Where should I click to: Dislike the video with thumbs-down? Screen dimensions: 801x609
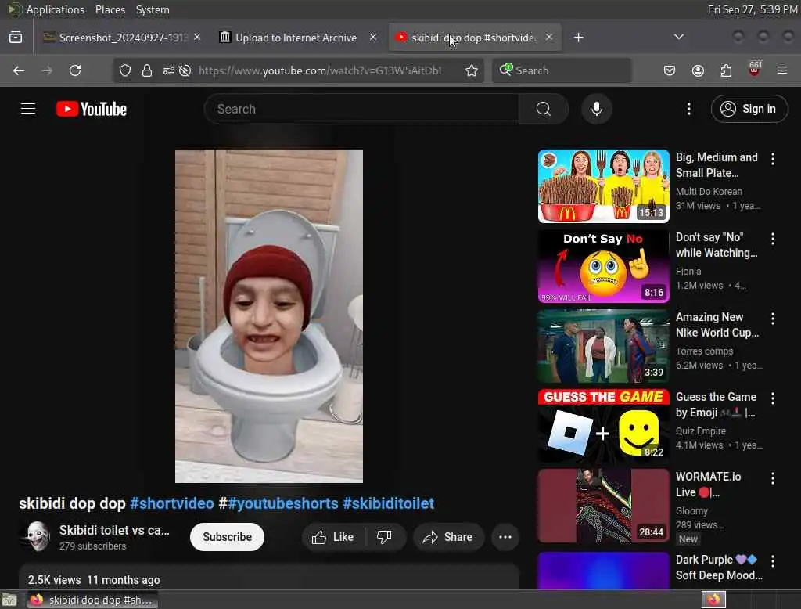tap(384, 537)
